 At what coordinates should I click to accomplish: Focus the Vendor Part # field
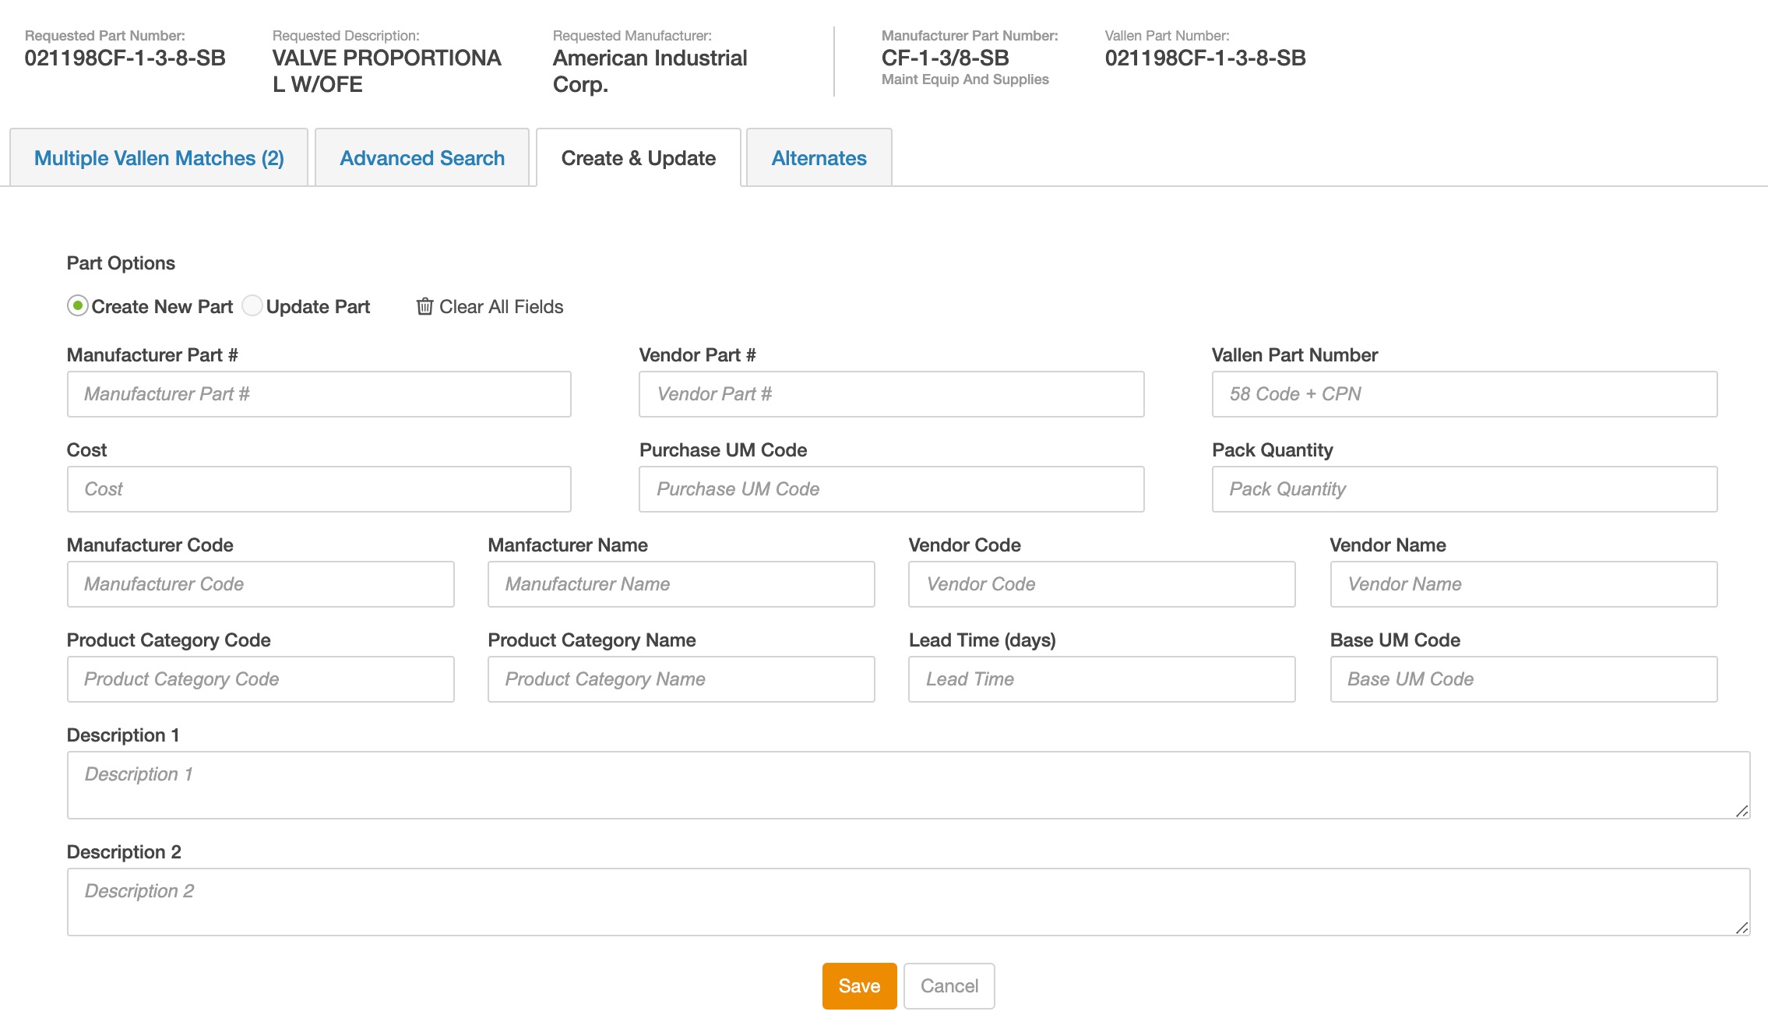(x=891, y=394)
